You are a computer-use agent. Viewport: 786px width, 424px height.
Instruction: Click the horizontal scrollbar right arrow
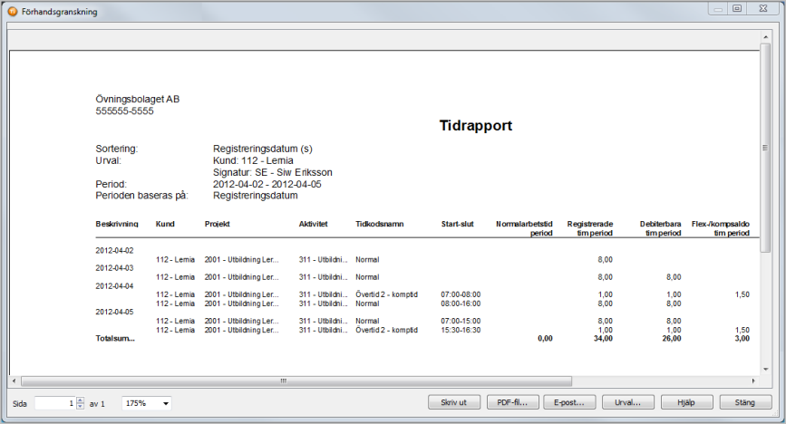[753, 381]
